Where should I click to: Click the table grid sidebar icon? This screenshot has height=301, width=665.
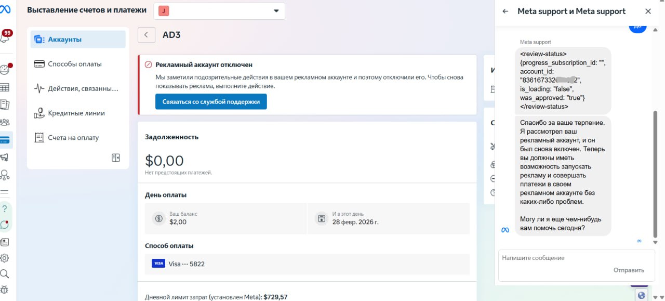pyautogui.click(x=5, y=87)
